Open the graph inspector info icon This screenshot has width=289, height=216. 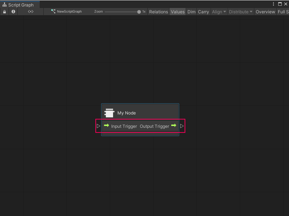(x=13, y=12)
